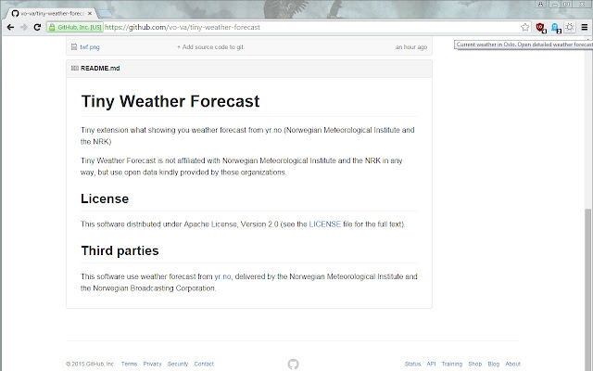Screen dimensions: 593x371
Task: Select the vo-va/tiny-weather-forecast tab
Action: coord(51,14)
